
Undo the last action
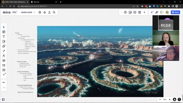click(4, 83)
